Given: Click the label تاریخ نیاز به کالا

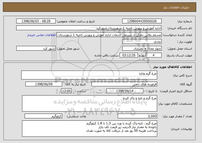Looking at the screenshot, I should tap(75, 84).
